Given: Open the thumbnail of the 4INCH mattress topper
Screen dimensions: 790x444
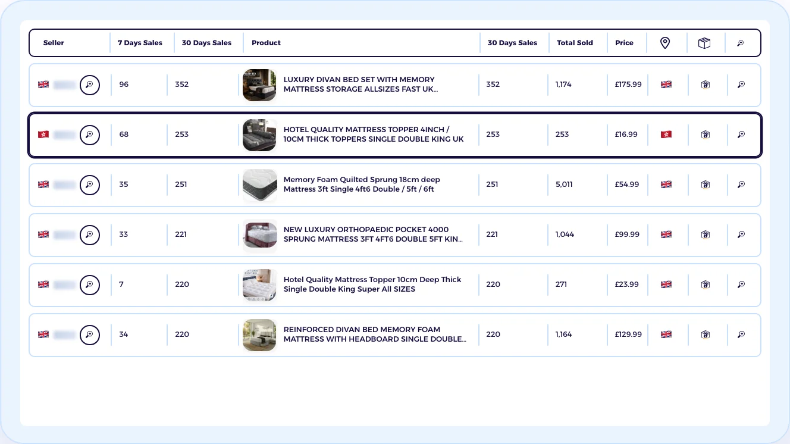Looking at the screenshot, I should tap(259, 135).
